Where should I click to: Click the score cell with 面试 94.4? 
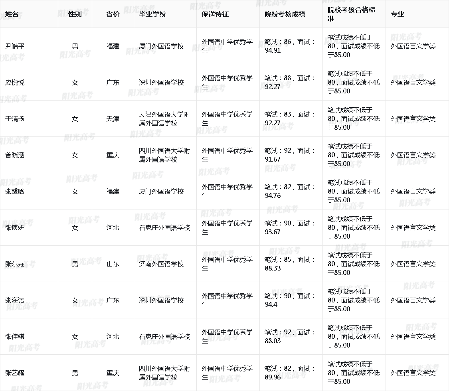[x=290, y=300]
